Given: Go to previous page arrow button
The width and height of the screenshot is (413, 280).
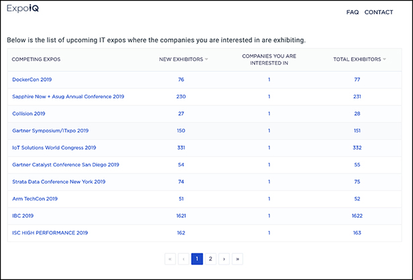Looking at the screenshot, I should point(184,259).
